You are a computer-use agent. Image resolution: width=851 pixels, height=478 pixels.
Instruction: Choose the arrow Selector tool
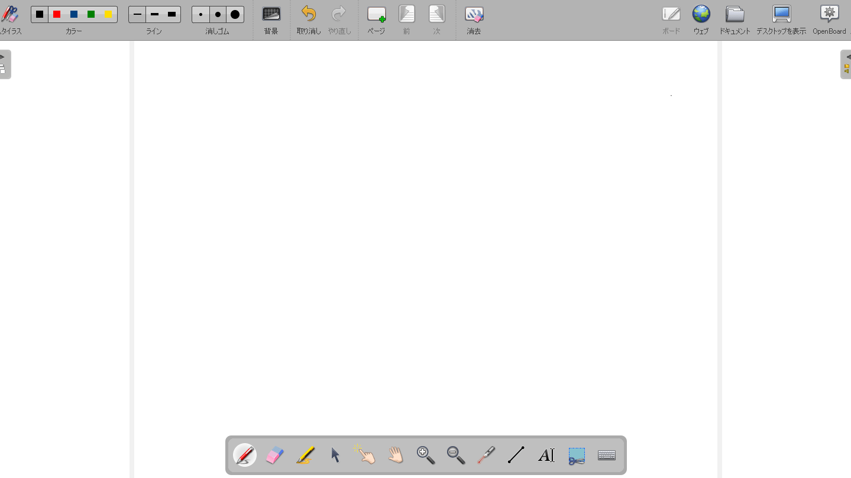[x=335, y=455]
